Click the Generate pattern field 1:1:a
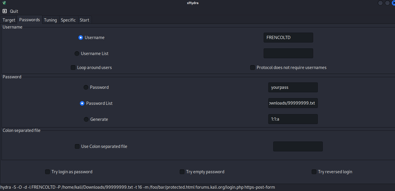 click(293, 119)
